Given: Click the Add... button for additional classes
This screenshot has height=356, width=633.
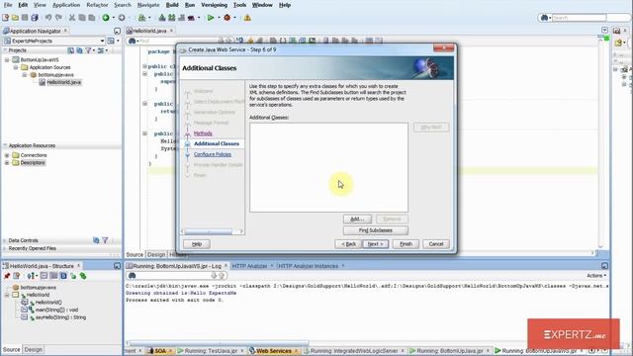Looking at the screenshot, I should click(357, 219).
